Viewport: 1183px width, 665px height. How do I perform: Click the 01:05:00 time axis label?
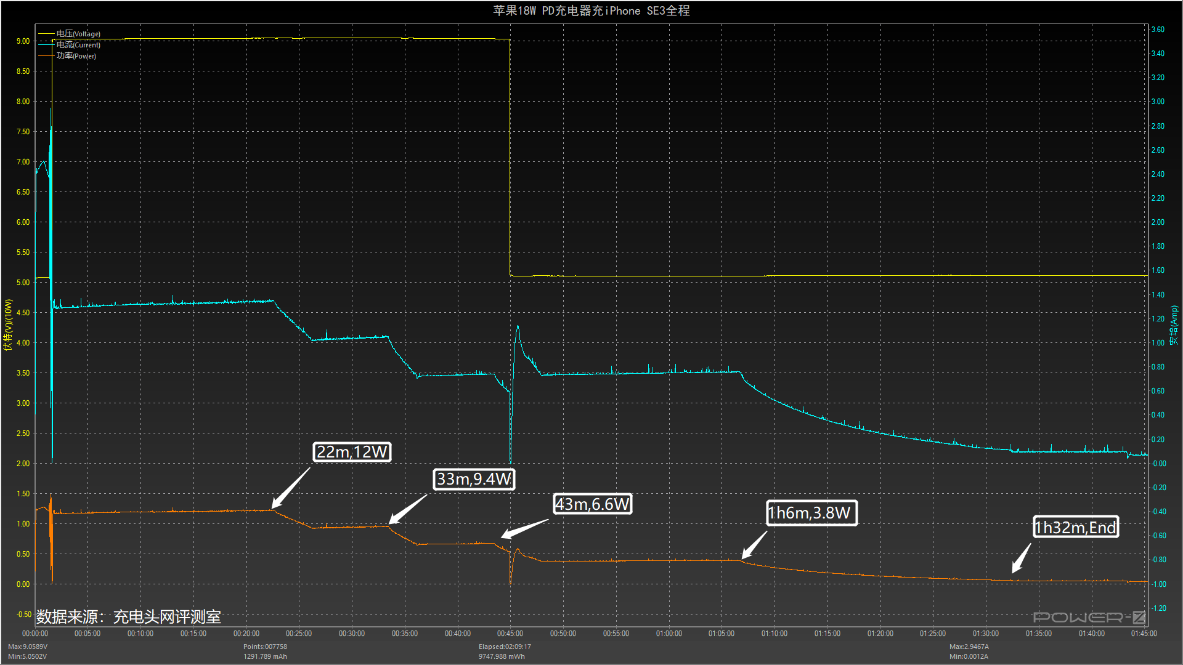[x=722, y=634]
